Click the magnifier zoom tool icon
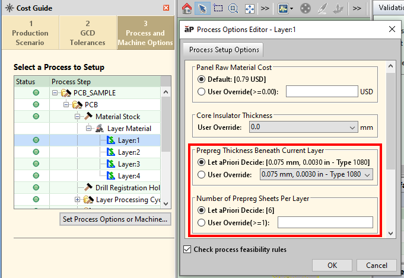The height and width of the screenshot is (278, 404). pos(233,9)
